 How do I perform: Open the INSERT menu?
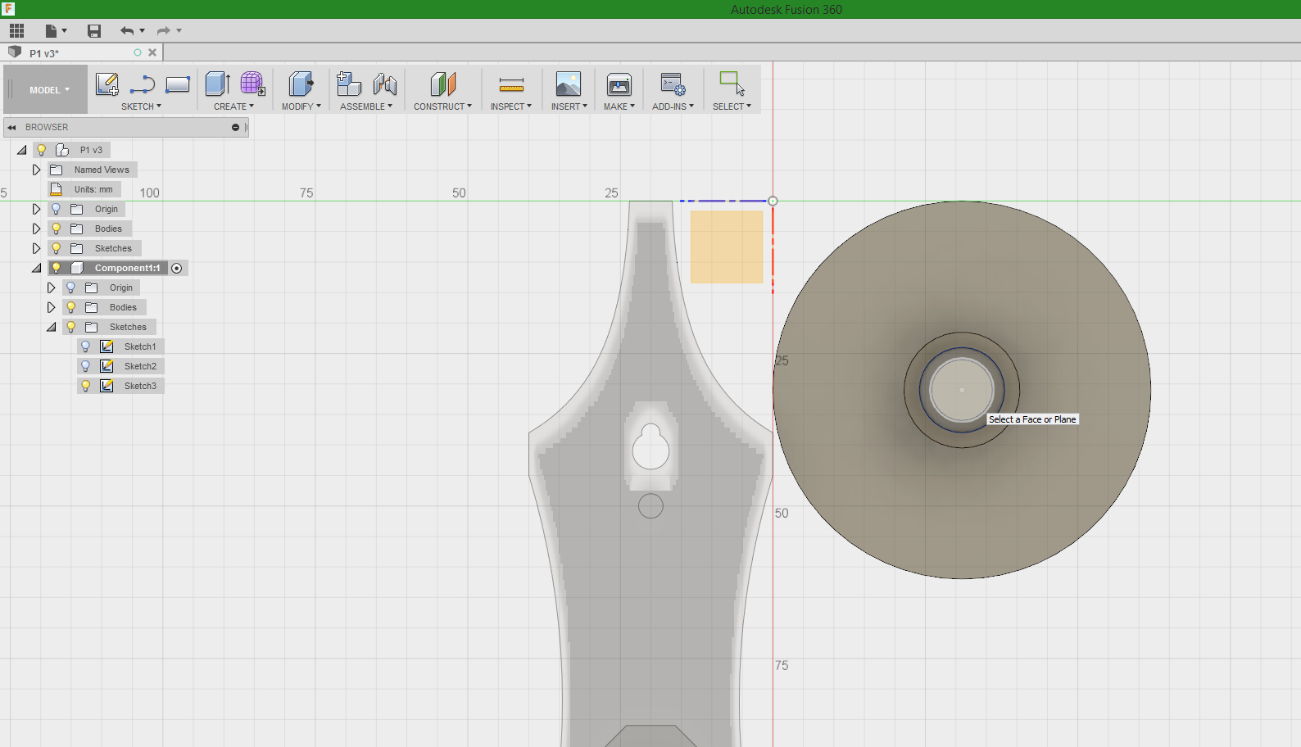[569, 106]
